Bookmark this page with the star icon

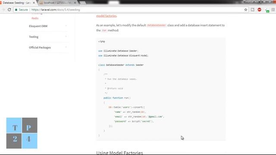coord(246,9)
